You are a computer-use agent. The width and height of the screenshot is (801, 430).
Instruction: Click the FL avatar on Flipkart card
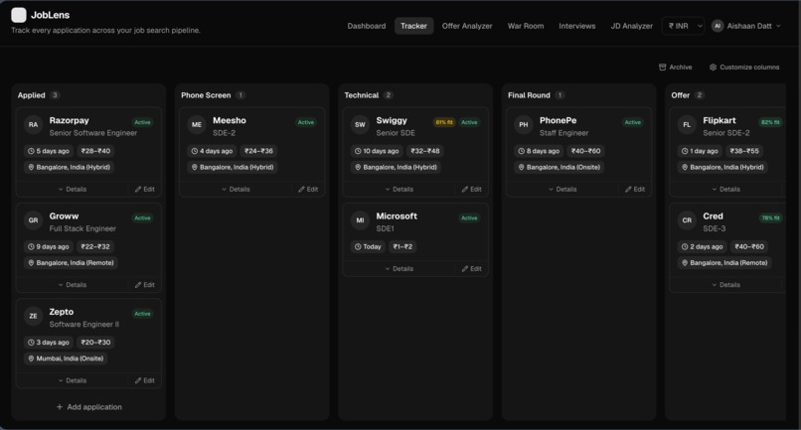[x=687, y=124]
